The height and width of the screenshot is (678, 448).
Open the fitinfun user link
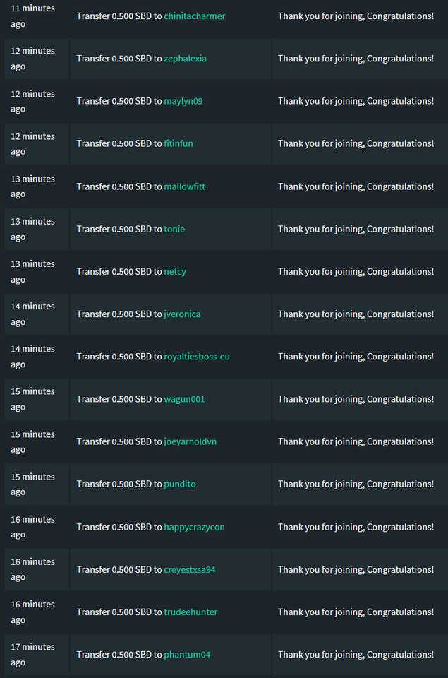(x=178, y=143)
